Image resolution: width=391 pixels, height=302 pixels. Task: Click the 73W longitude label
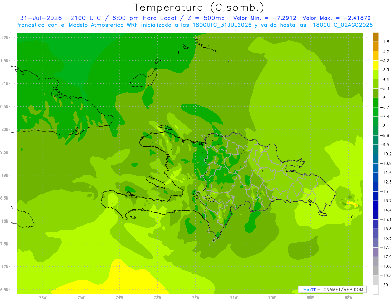157,297
